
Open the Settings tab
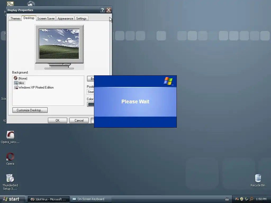[81, 19]
